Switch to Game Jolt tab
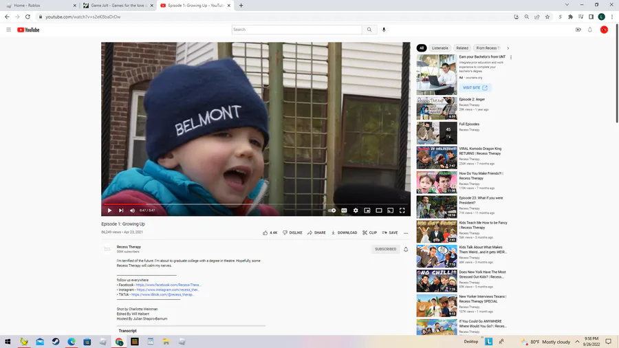 [x=118, y=6]
